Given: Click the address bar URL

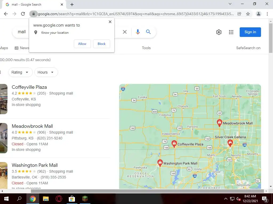Looking at the screenshot, I should pos(136,14).
